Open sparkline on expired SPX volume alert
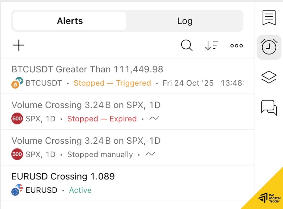This screenshot has height=209, width=283. click(154, 119)
